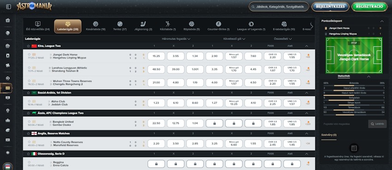Image resolution: width=392 pixels, height=170 pixels.
Task: Open the playing card icon in left sidebar
Action: click(8, 56)
